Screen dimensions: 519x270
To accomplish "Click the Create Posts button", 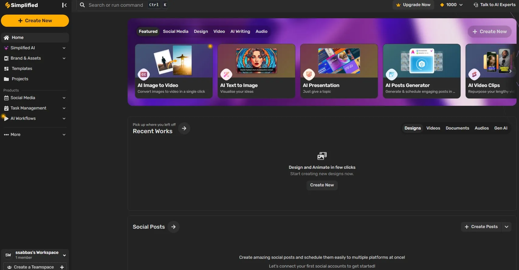I will click(x=481, y=227).
